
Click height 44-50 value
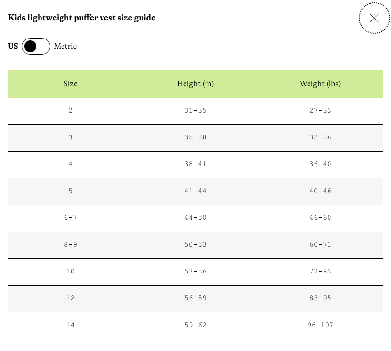(195, 218)
